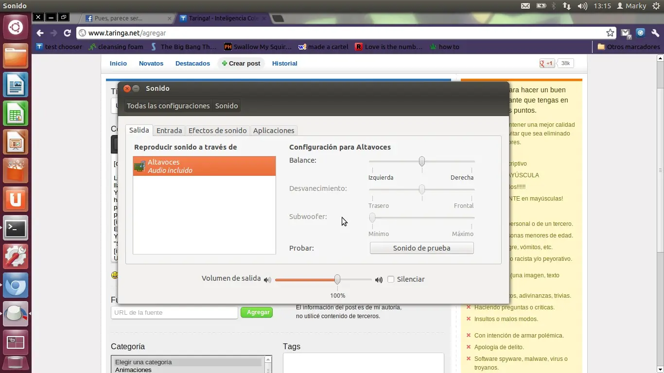The height and width of the screenshot is (373, 664).
Task: Open the messaging envelope indicator in top panel
Action: point(525,6)
